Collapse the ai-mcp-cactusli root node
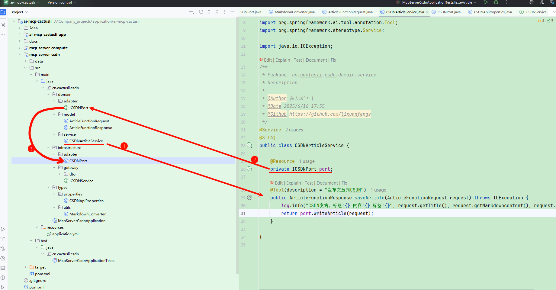Viewport: 556px width, 290px height. [x=14, y=21]
